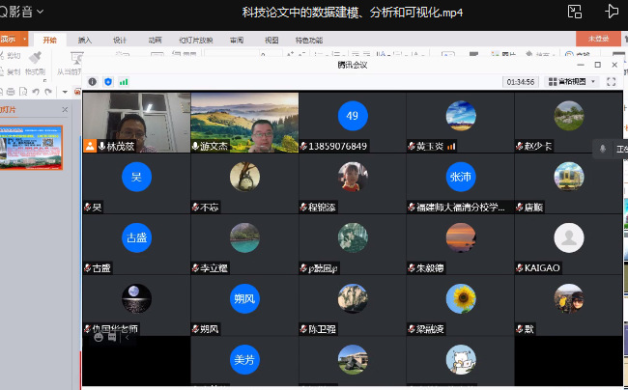This screenshot has width=628, height=390.
Task: Expand the player name dropdown arrow
Action: [x=39, y=13]
